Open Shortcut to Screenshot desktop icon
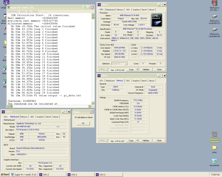Screen dimensions: 222x177 tap(214, 134)
